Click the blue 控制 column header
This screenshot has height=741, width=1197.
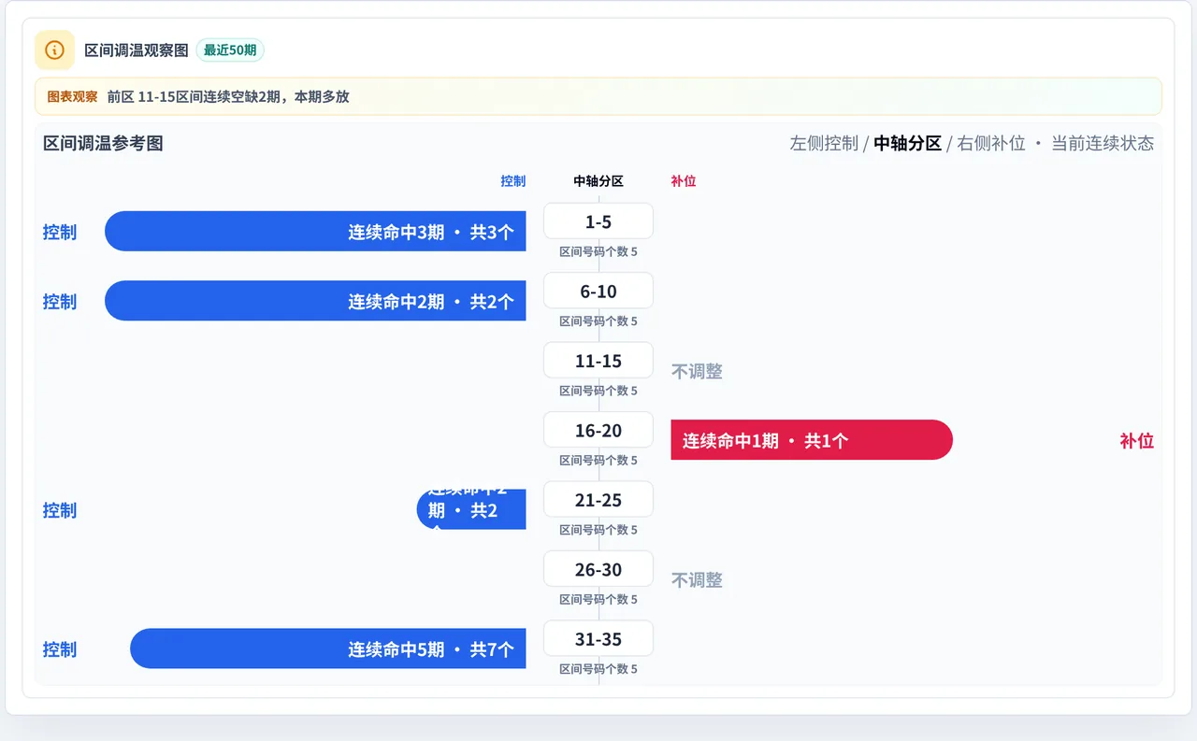tap(513, 181)
